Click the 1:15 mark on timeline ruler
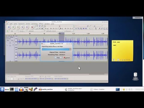The image size is (144, 108). (x=73, y=34)
